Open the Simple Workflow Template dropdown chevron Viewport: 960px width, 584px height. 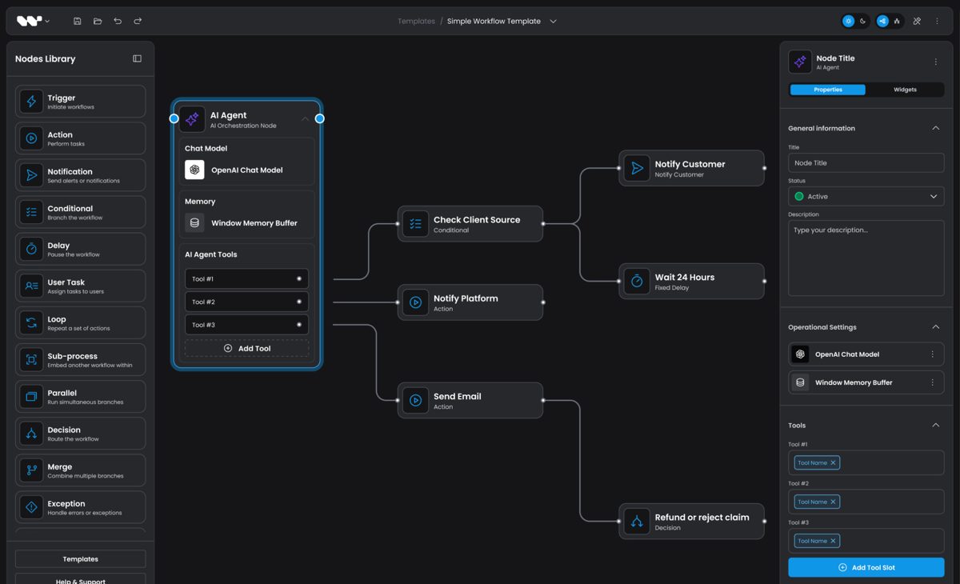point(553,22)
